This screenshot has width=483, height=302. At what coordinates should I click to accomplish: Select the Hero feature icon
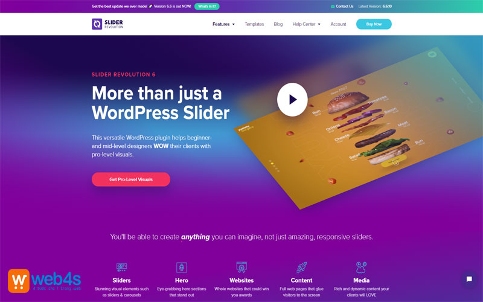pyautogui.click(x=182, y=267)
